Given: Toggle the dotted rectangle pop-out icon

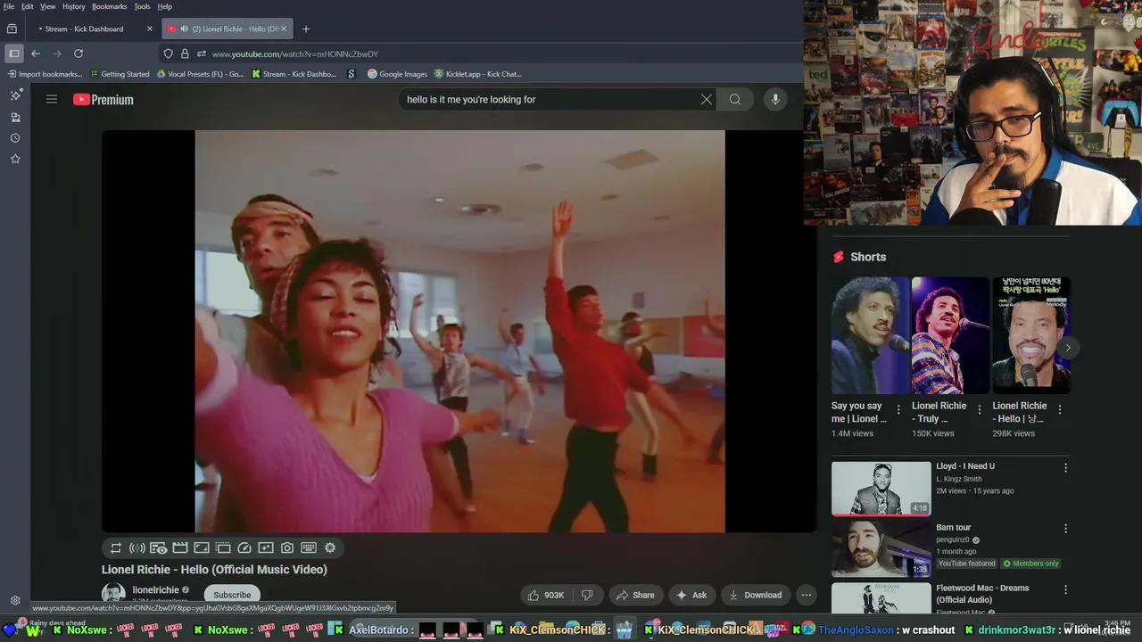Looking at the screenshot, I should click(223, 547).
